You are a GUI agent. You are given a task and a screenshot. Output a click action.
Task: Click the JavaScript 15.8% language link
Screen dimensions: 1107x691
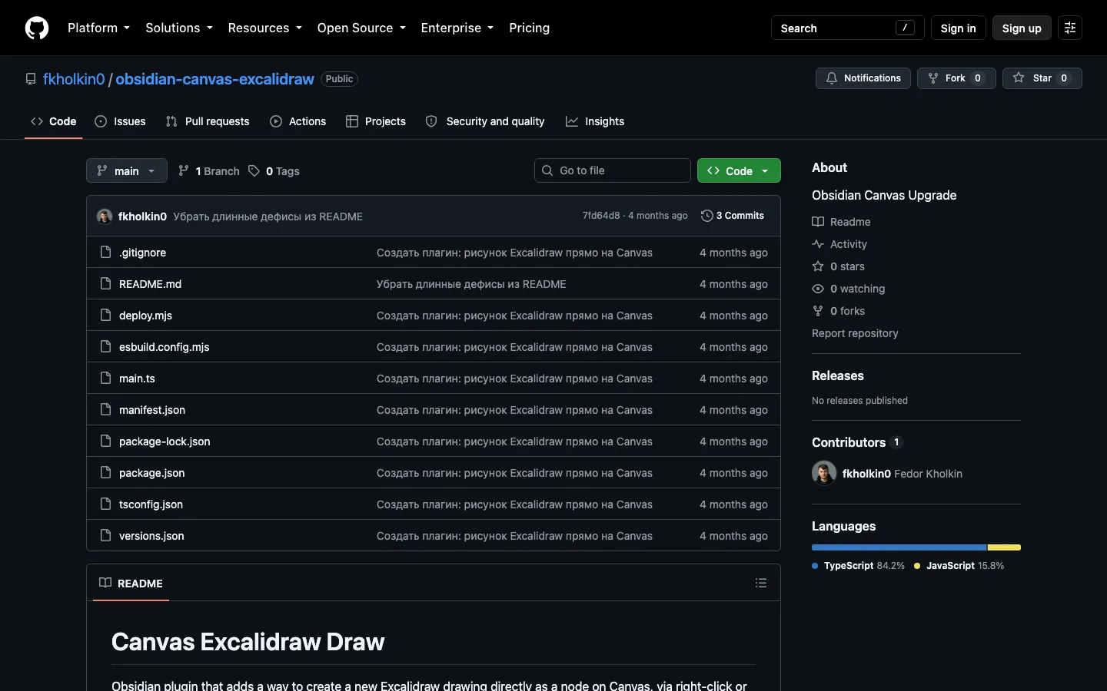click(x=959, y=566)
